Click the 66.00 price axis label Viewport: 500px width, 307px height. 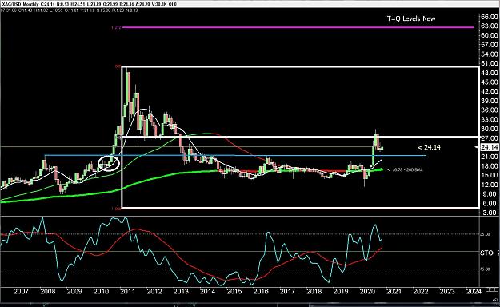pos(490,17)
